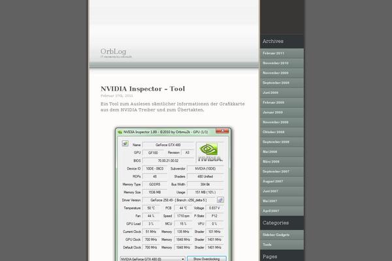The width and height of the screenshot is (392, 261).
Task: Click the Subvendor field NVIDIA (10DE)
Action: coord(205,168)
